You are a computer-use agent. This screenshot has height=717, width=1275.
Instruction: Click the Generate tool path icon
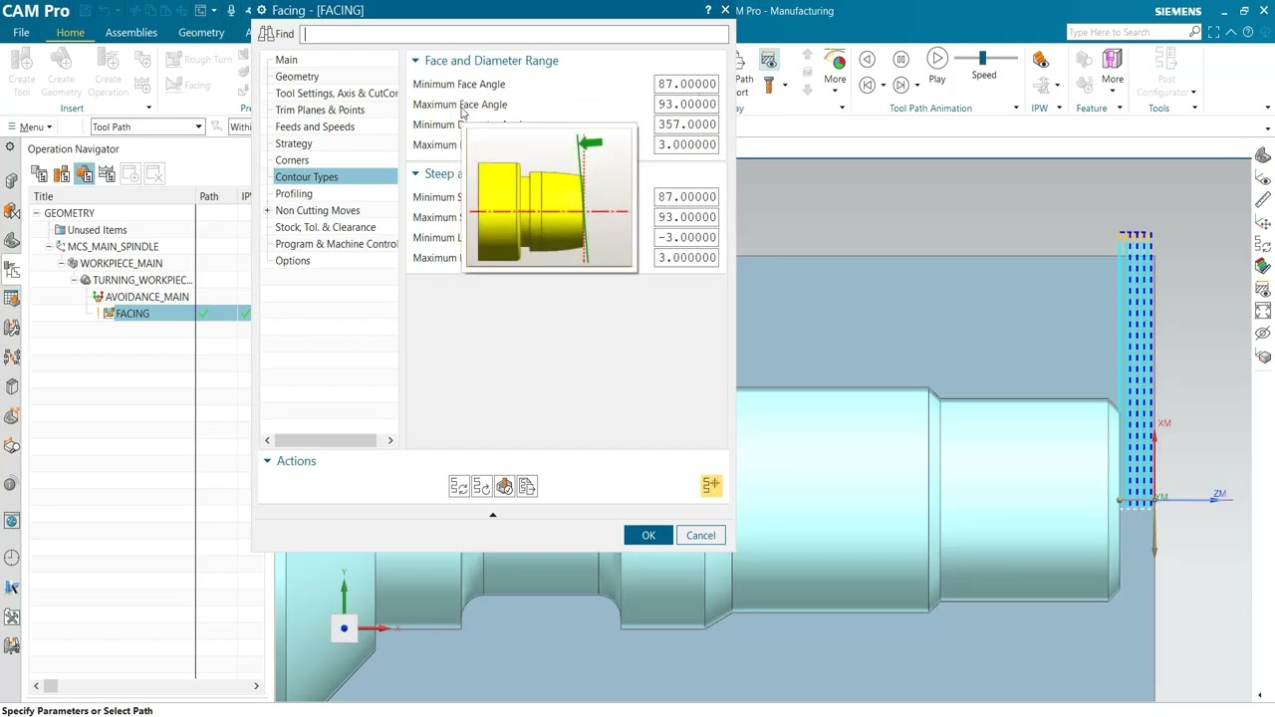[459, 486]
